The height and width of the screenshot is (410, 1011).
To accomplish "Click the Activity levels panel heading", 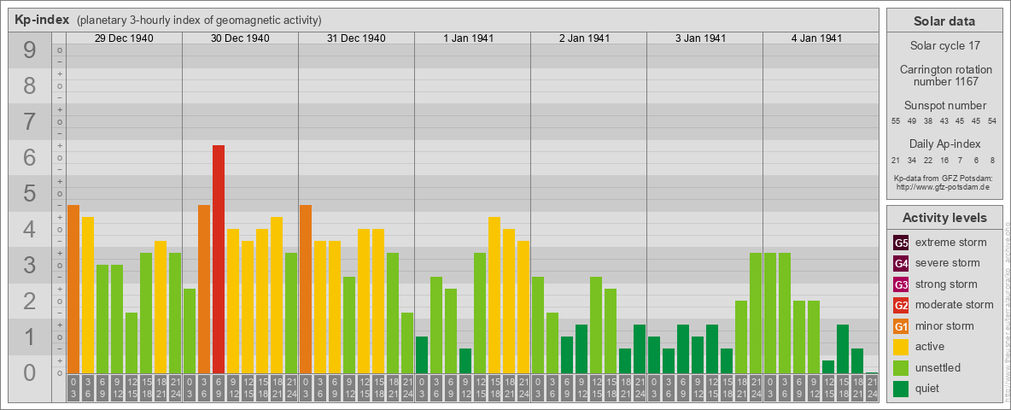I will click(944, 218).
